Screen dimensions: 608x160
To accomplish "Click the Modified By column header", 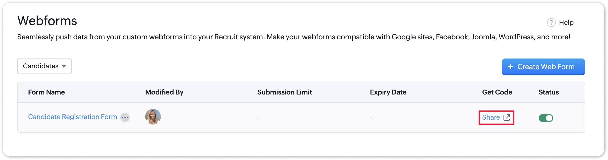I will (164, 92).
